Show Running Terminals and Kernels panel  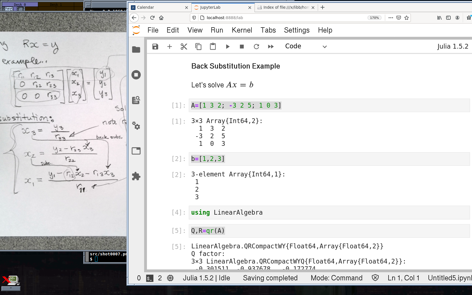[136, 75]
